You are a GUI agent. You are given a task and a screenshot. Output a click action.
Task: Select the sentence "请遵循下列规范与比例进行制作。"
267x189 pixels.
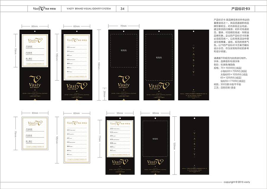click(x=231, y=58)
